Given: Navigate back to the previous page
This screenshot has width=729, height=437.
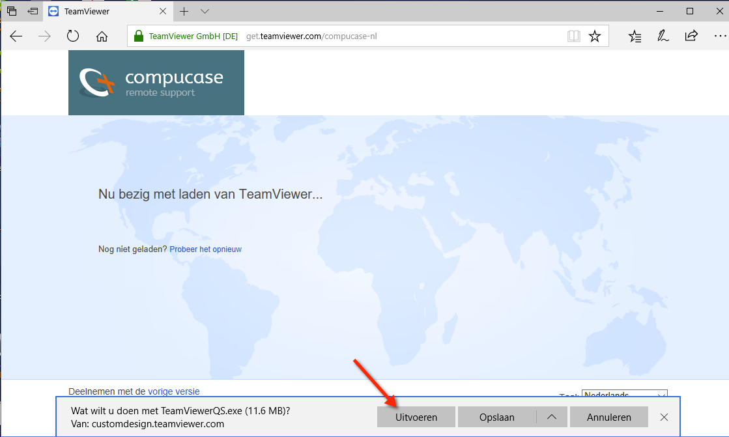Looking at the screenshot, I should [16, 36].
